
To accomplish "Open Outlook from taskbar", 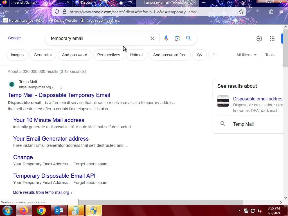I will point(59,210).
